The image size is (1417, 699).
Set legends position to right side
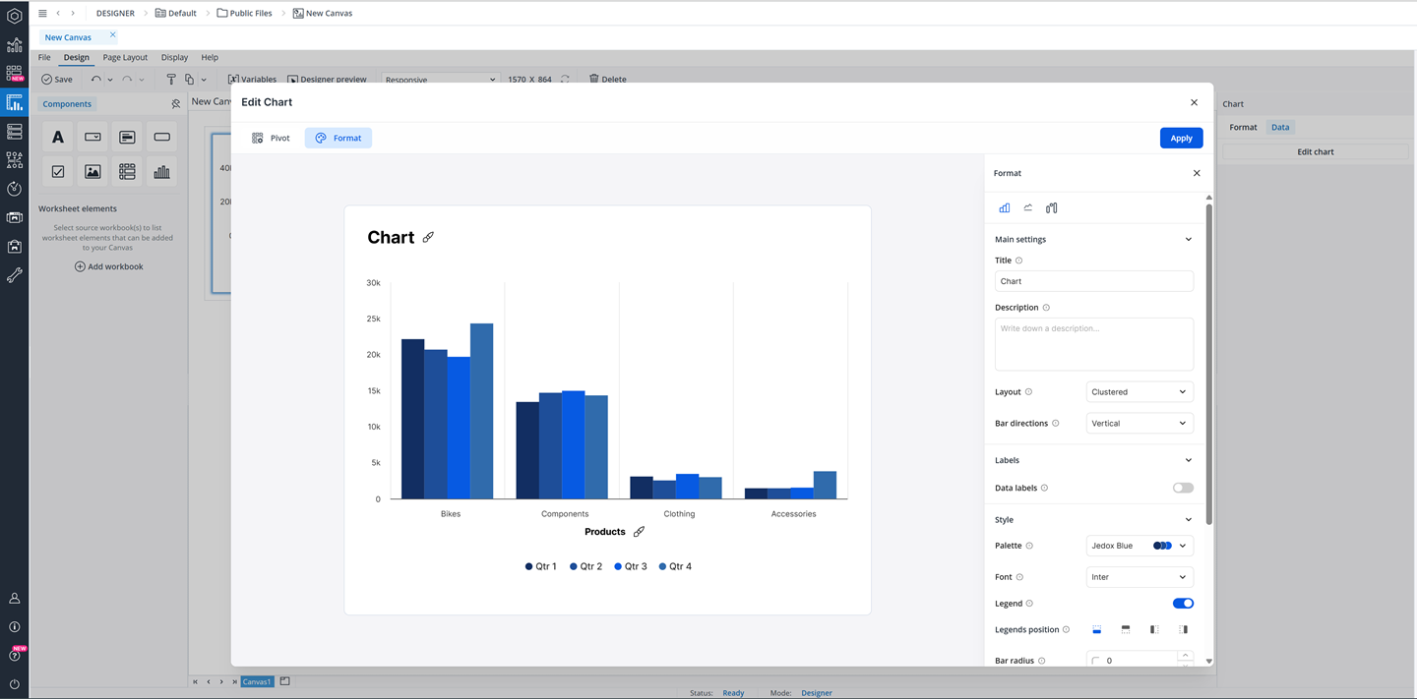click(1183, 629)
